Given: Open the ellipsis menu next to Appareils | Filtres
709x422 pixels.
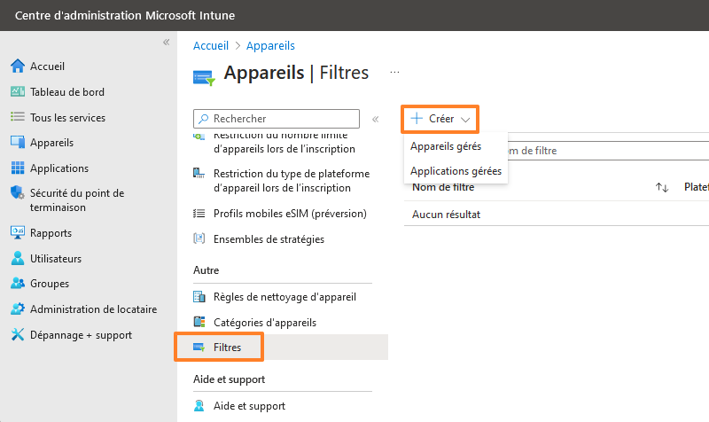Looking at the screenshot, I should point(394,73).
